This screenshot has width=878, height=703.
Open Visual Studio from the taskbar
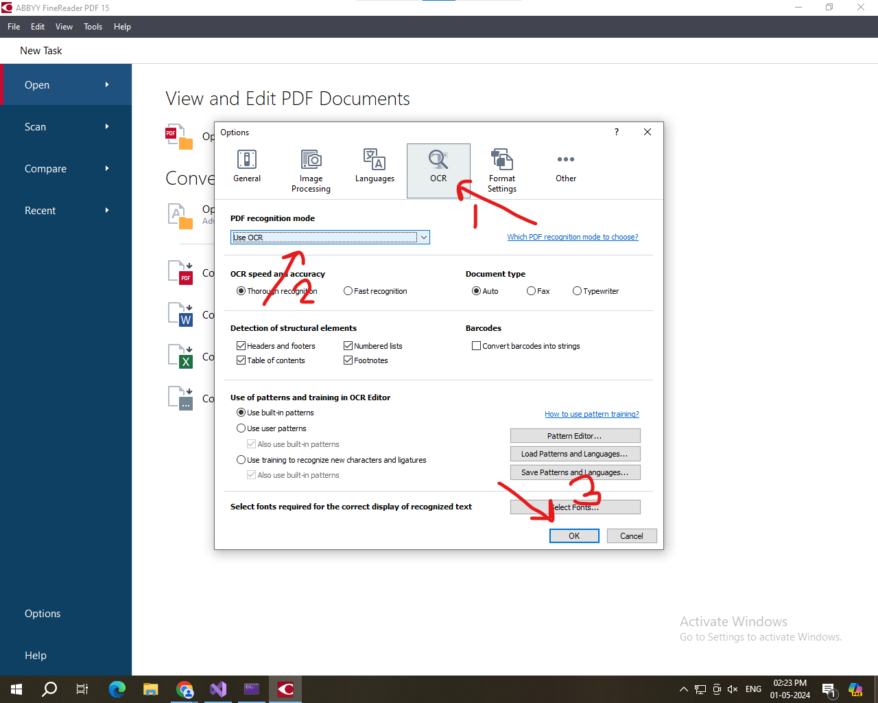tap(218, 689)
